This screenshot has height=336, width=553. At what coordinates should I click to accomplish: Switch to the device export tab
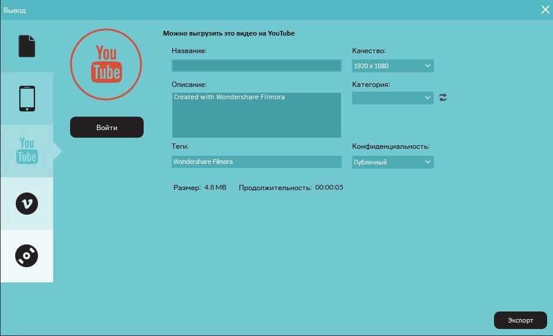point(27,99)
